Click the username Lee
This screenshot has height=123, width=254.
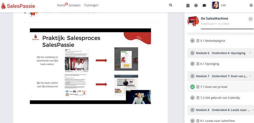click(224, 5)
